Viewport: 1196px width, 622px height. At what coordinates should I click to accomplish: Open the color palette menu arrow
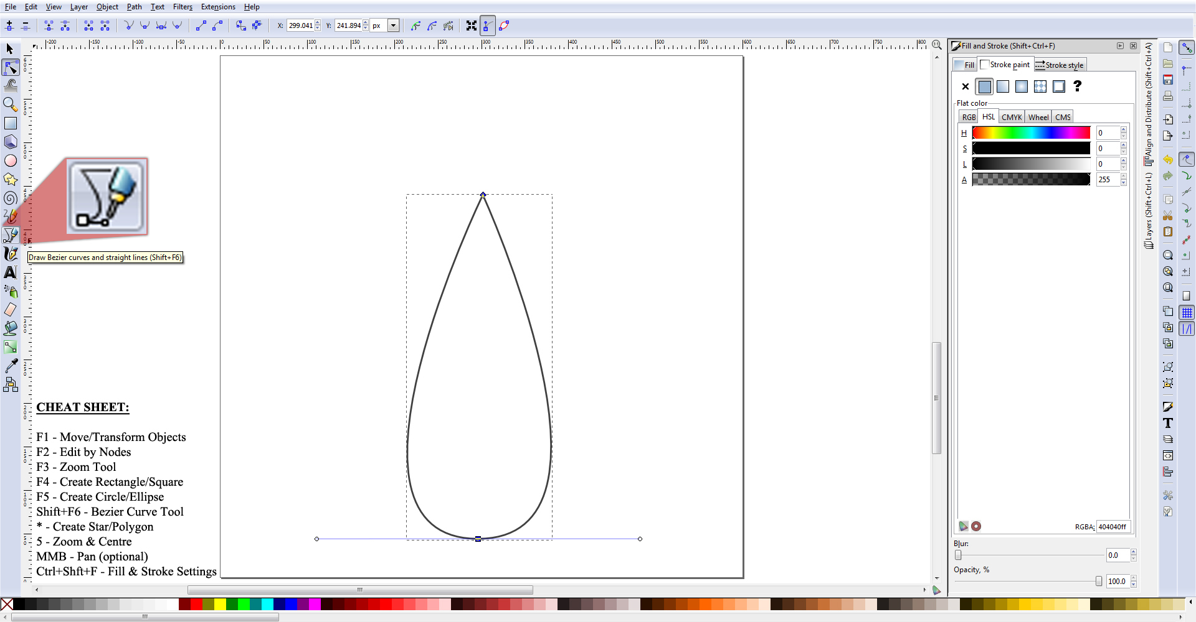click(x=1191, y=601)
